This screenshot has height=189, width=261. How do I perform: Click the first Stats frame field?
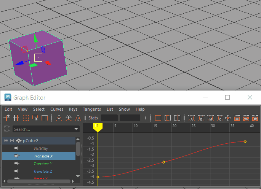tap(109, 118)
